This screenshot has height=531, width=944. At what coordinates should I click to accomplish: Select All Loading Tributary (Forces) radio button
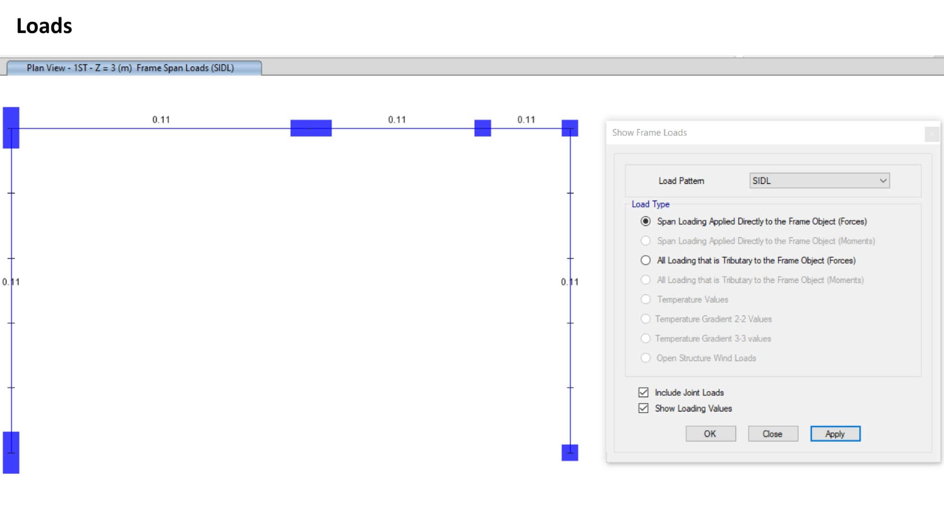coord(645,261)
